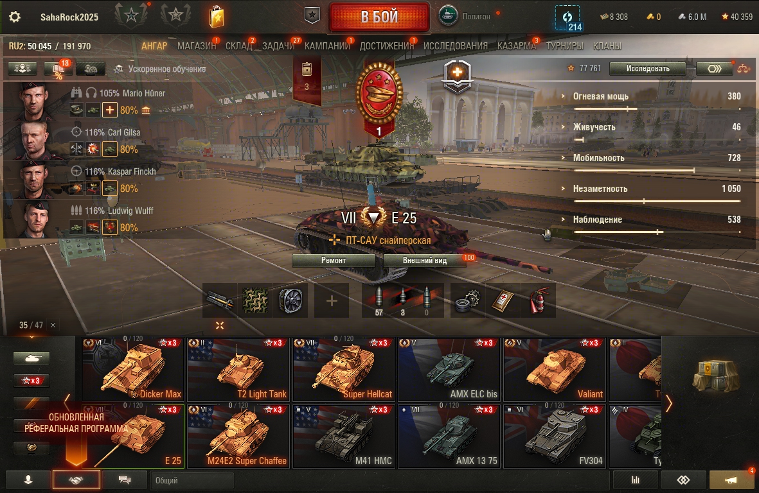Open the first aid kit consumable slot
Screen dimensions: 759x493
(503, 300)
